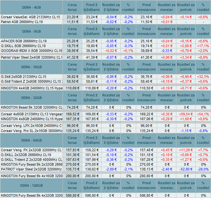Click the 138,62 € price two weeks ago
The image size is (211, 198).
click(x=92, y=169)
